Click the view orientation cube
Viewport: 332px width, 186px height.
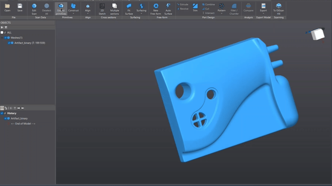tap(317, 34)
